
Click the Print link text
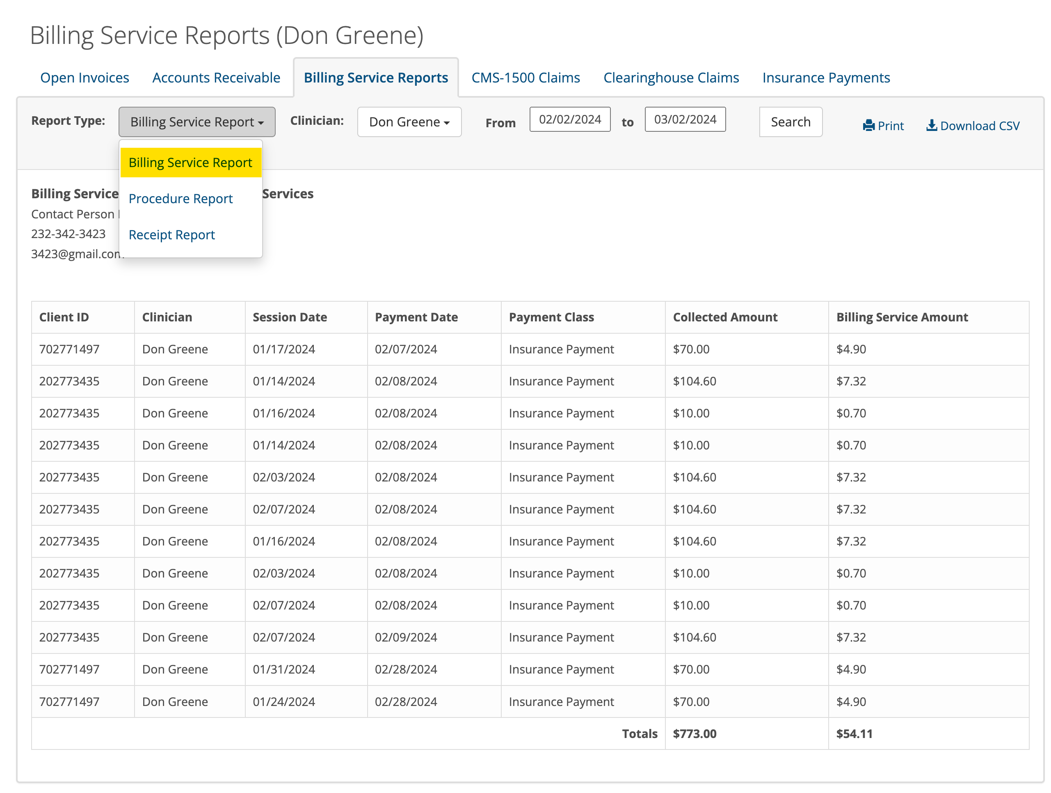click(891, 126)
